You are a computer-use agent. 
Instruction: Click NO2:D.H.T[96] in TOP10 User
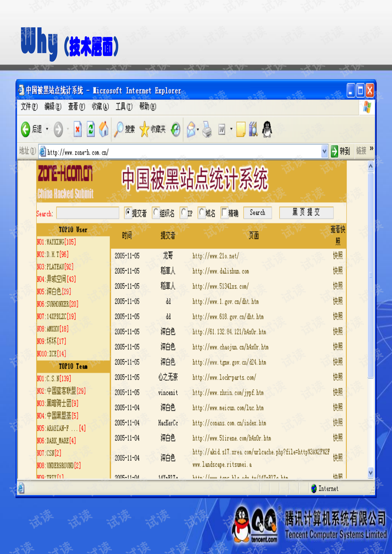53,254
